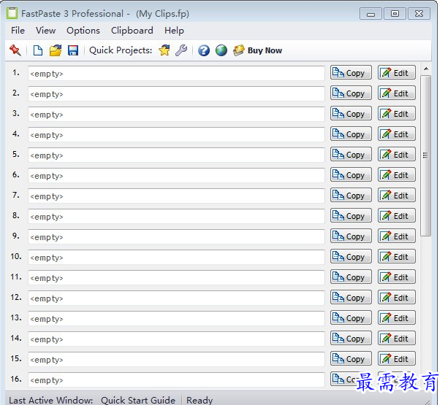Copy clip number 15
Screen dimensions: 445x405
coord(351,358)
